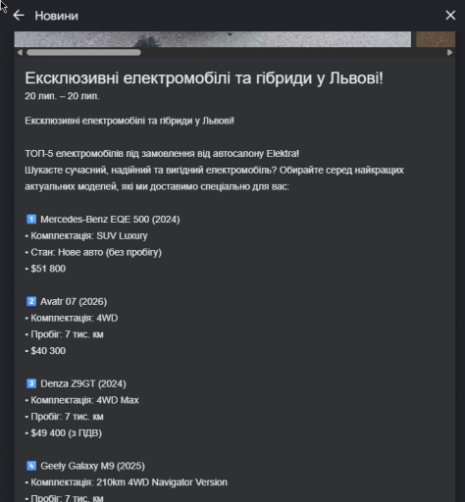465x502 pixels.
Task: Click the headline about Ексклюзивні електромобілі у Львові
Action: point(204,78)
